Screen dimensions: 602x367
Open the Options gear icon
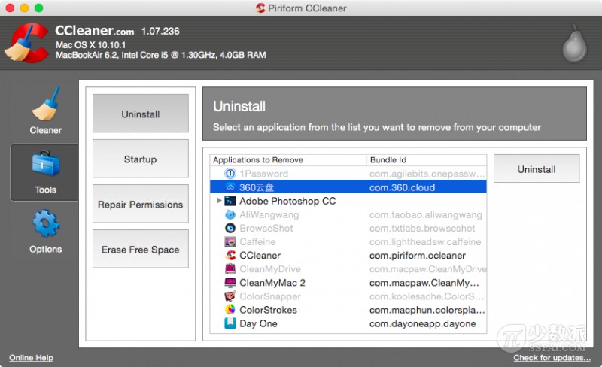[x=46, y=223]
